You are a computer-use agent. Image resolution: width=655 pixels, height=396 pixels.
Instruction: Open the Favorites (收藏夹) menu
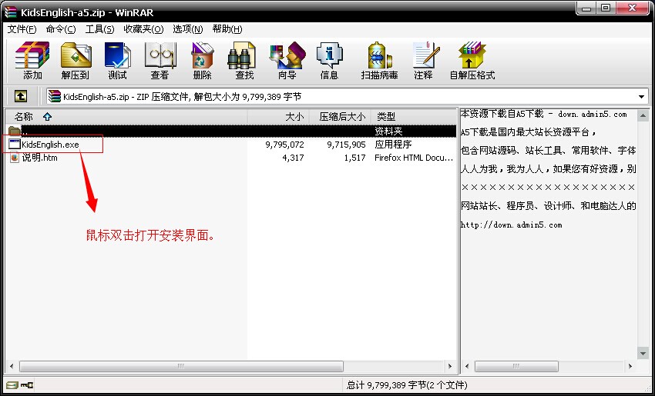[x=143, y=28]
